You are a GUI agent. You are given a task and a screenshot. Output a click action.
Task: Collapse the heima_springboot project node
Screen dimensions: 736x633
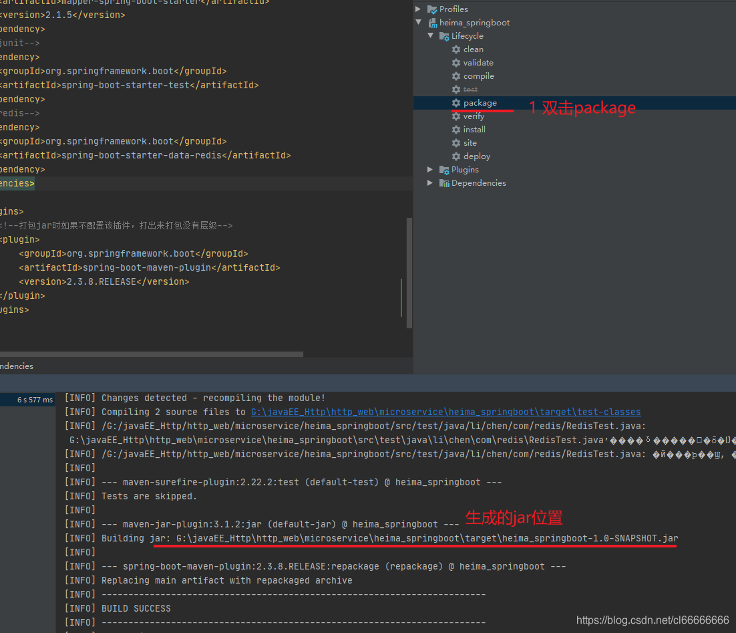(418, 22)
